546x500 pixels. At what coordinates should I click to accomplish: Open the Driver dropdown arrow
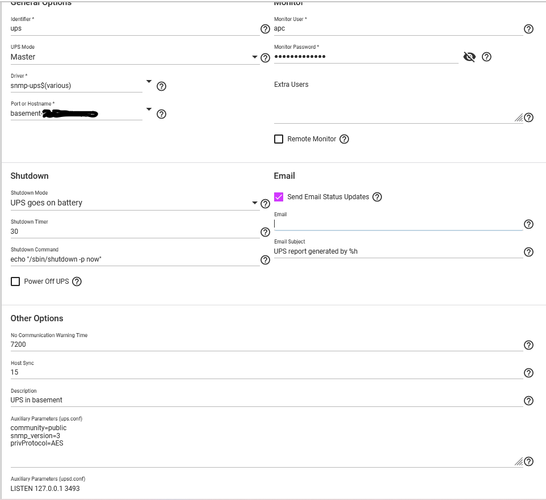pos(149,82)
